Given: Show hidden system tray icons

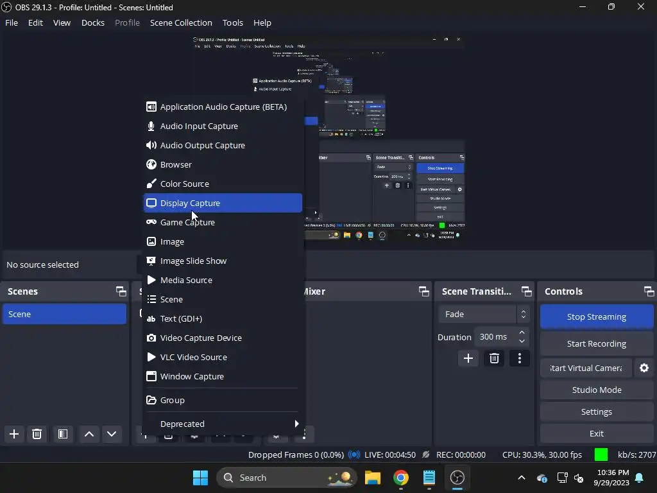Looking at the screenshot, I should [x=522, y=478].
